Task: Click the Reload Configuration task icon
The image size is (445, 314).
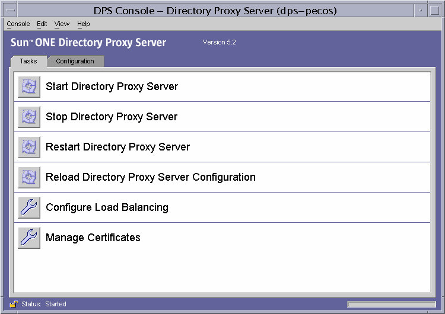Action: click(29, 177)
